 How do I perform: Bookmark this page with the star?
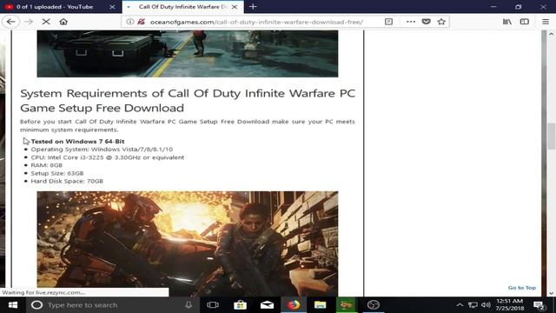click(x=441, y=22)
